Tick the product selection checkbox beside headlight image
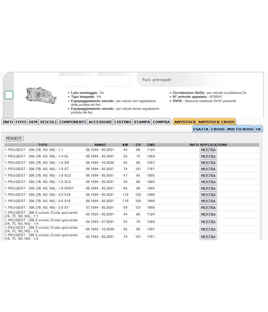The width and height of the screenshot is (268, 312). click(9, 95)
